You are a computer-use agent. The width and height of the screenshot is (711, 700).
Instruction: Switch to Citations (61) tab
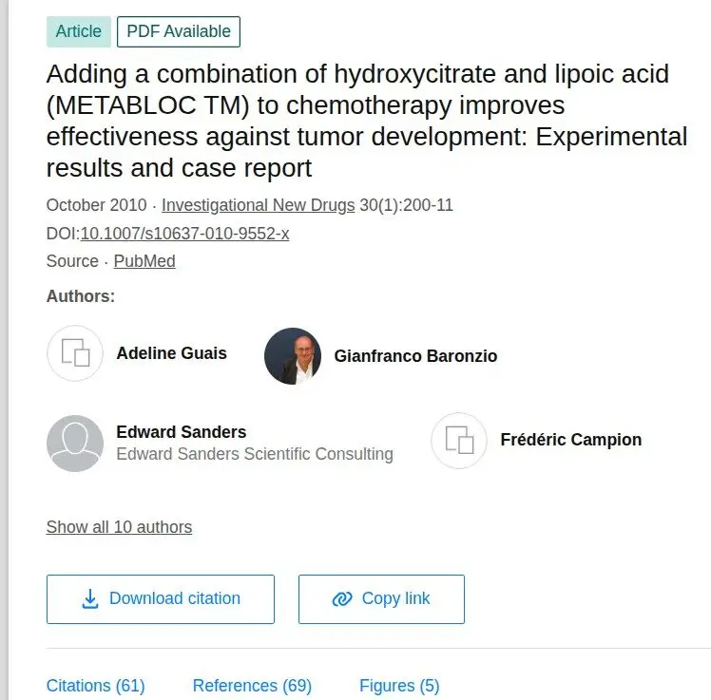(x=96, y=686)
